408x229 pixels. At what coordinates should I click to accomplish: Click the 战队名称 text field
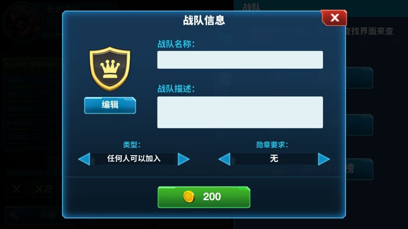coord(240,60)
